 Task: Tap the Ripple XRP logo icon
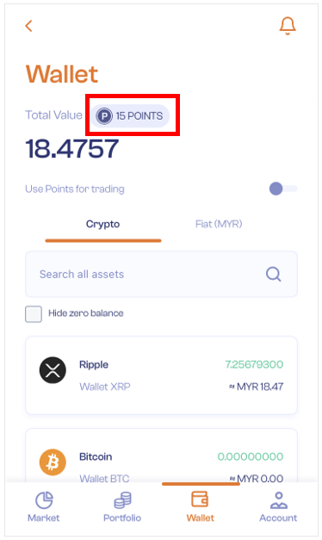tap(53, 370)
